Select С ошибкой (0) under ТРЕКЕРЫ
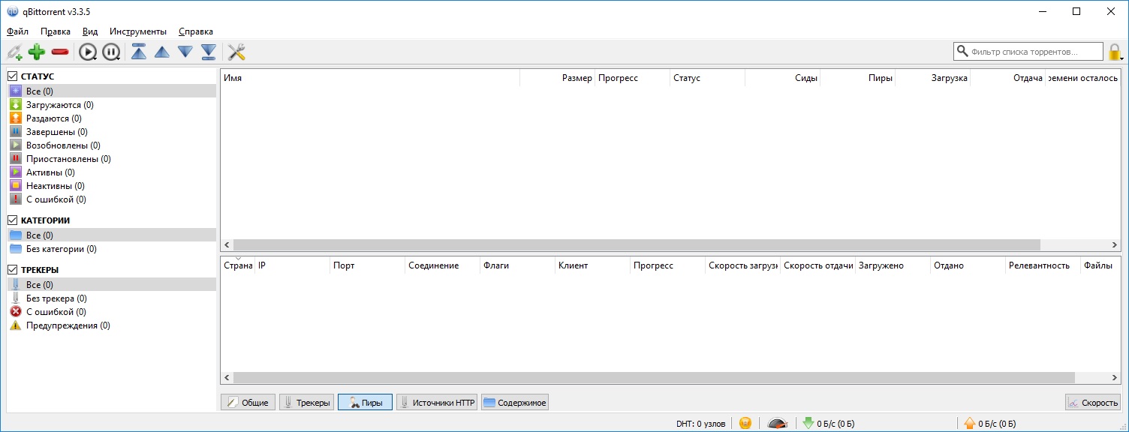 coord(111,312)
